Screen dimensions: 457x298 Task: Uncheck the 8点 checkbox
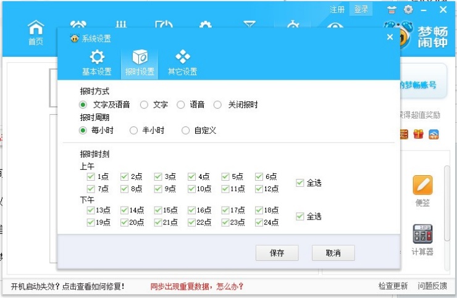125,189
